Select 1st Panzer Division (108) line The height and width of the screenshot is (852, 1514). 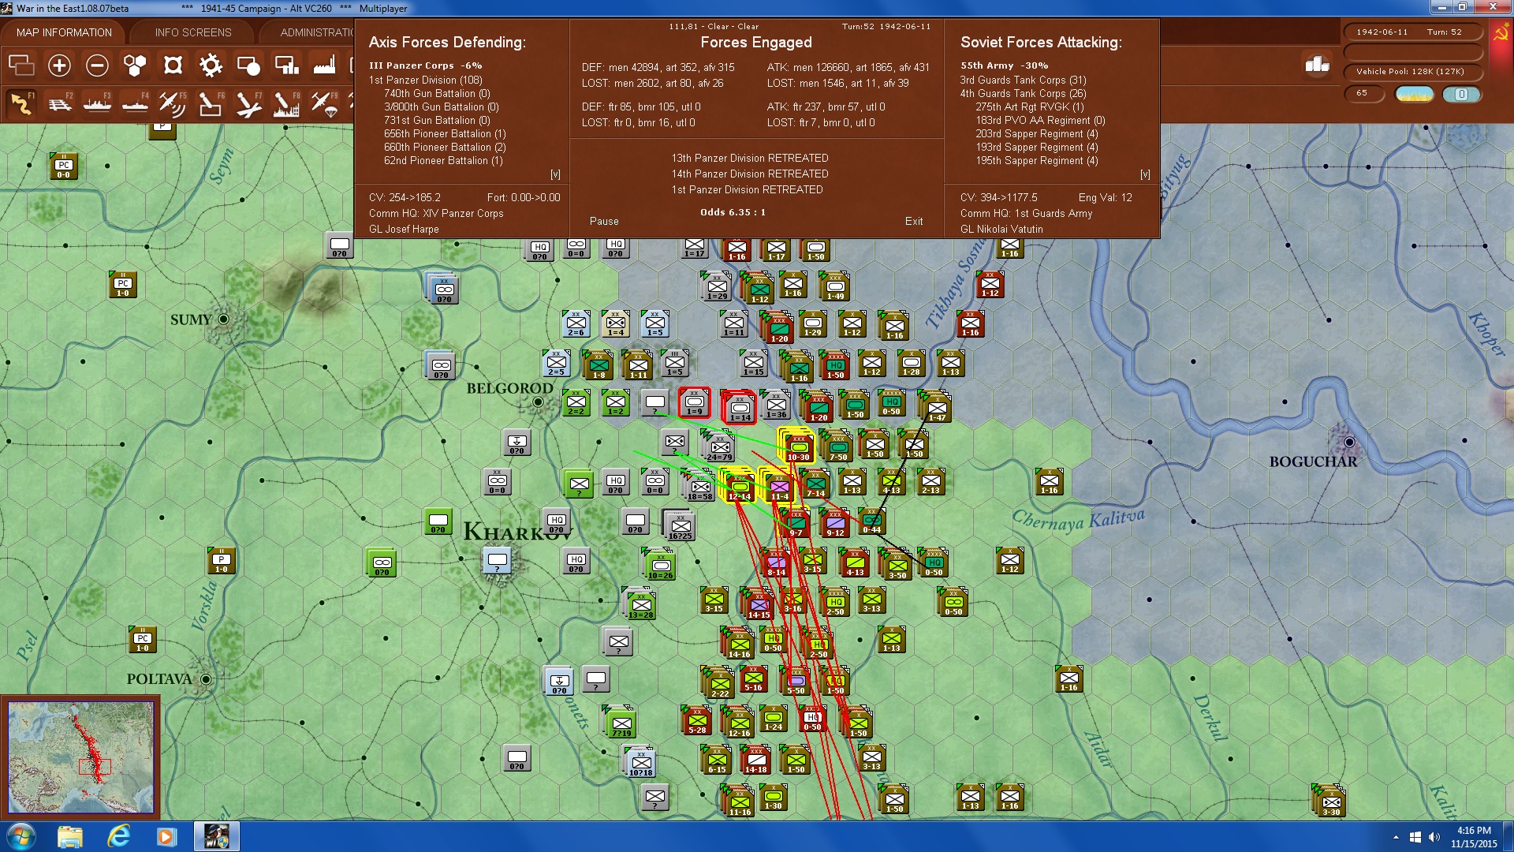click(x=426, y=80)
